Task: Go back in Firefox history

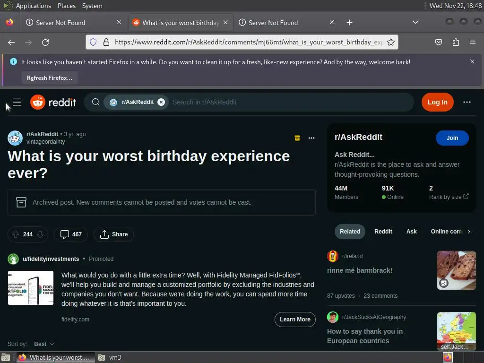Action: point(11,42)
